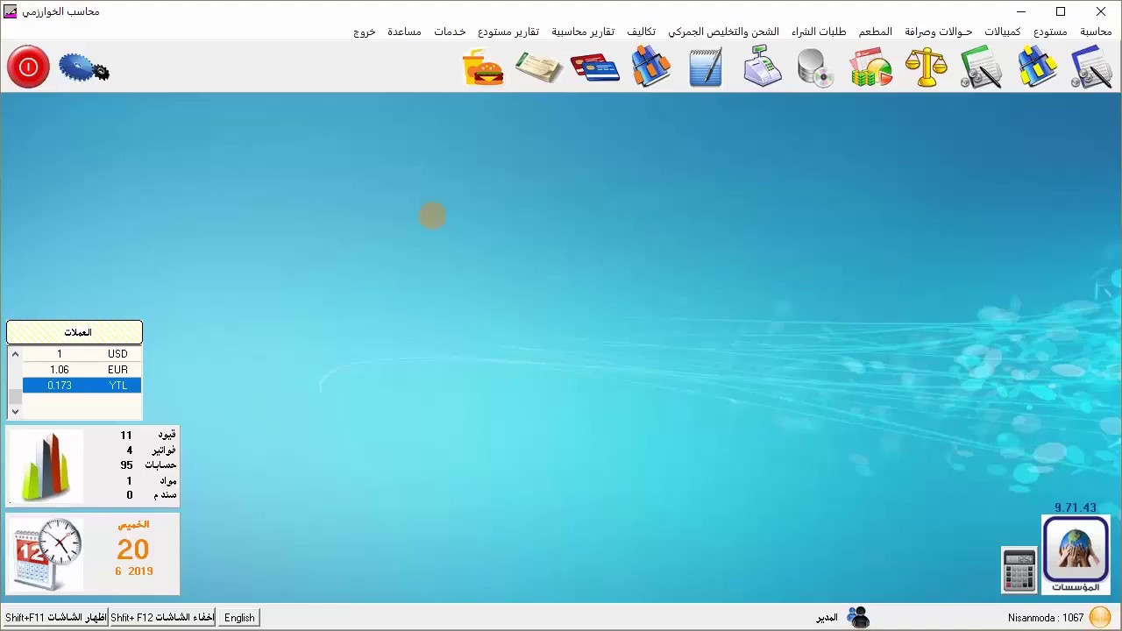Open the blue gear settings icon
The image size is (1122, 631).
84,67
